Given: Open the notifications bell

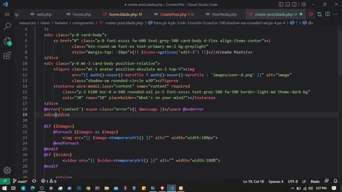Looking at the screenshot, I should [336, 181].
